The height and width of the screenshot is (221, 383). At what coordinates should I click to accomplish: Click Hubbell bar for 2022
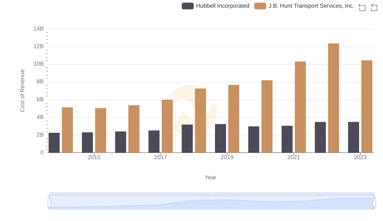click(320, 137)
